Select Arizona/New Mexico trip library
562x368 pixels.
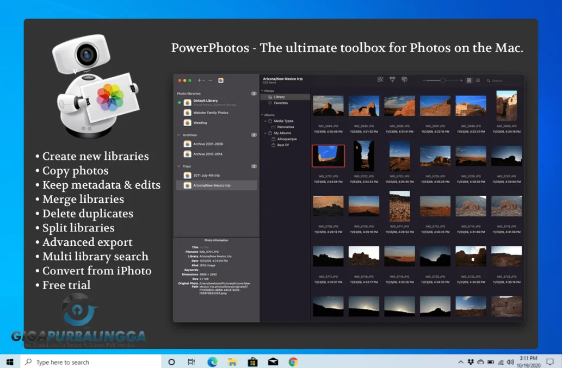point(217,185)
